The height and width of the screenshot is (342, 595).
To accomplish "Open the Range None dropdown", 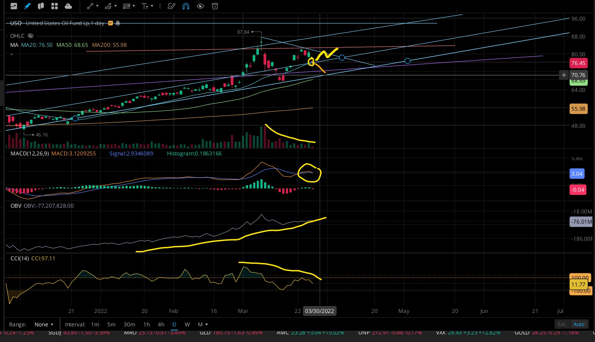I will pyautogui.click(x=44, y=325).
